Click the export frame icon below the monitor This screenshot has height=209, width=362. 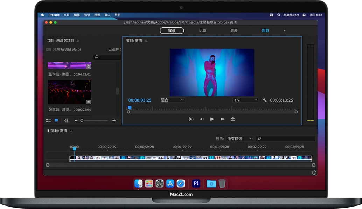233,119
